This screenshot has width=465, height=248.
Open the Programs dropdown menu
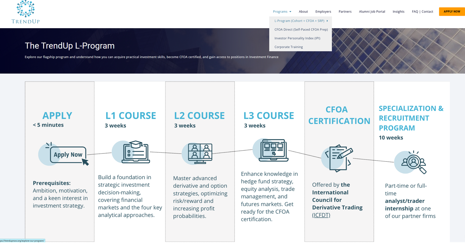click(282, 12)
